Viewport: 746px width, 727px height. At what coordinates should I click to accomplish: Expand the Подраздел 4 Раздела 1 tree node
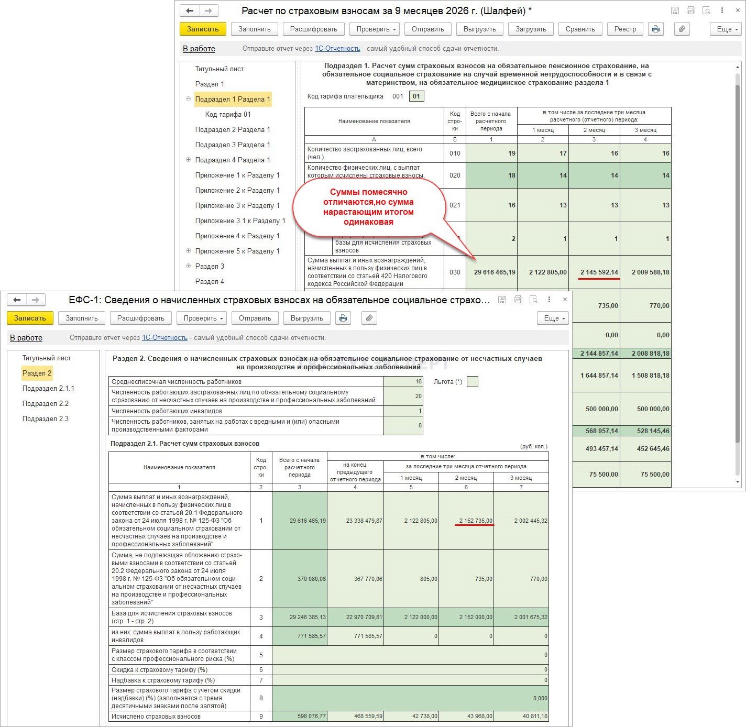click(188, 160)
